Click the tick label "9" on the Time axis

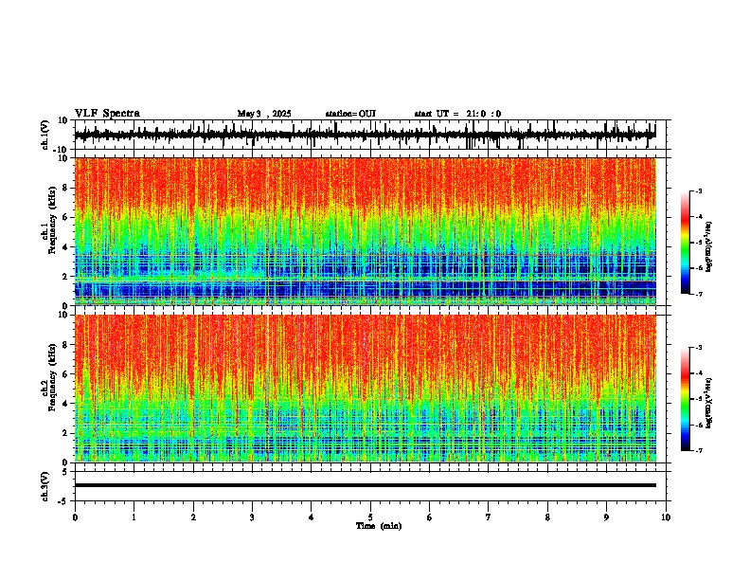click(x=606, y=517)
